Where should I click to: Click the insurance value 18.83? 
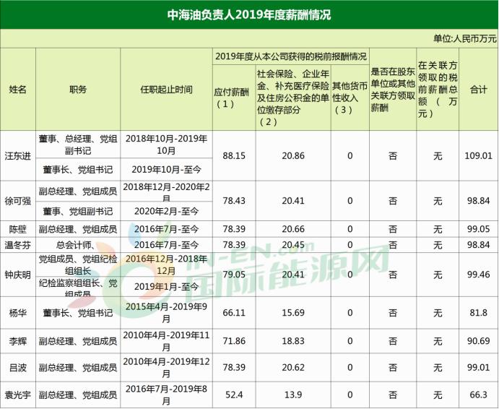click(293, 341)
